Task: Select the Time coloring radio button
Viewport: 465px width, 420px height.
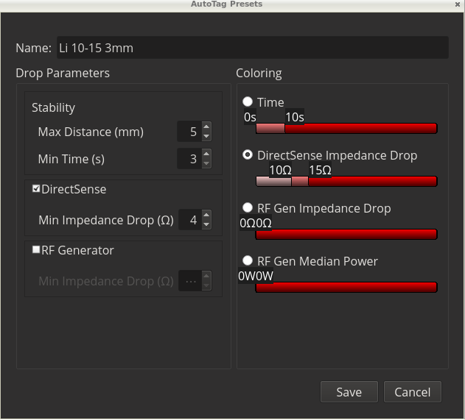Action: [x=248, y=102]
